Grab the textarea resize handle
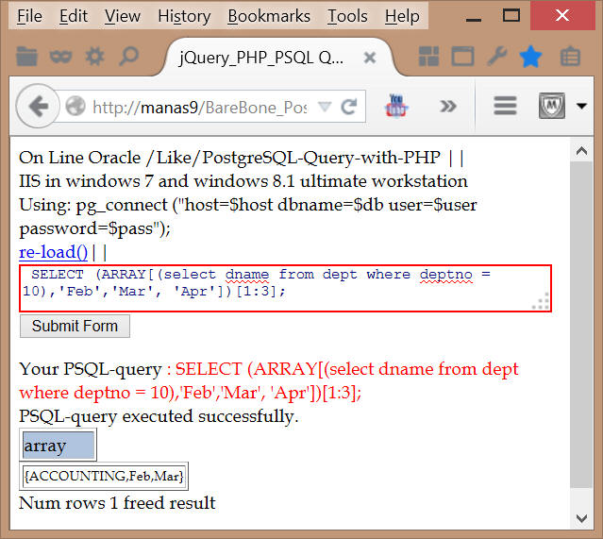The image size is (603, 539). point(542,301)
